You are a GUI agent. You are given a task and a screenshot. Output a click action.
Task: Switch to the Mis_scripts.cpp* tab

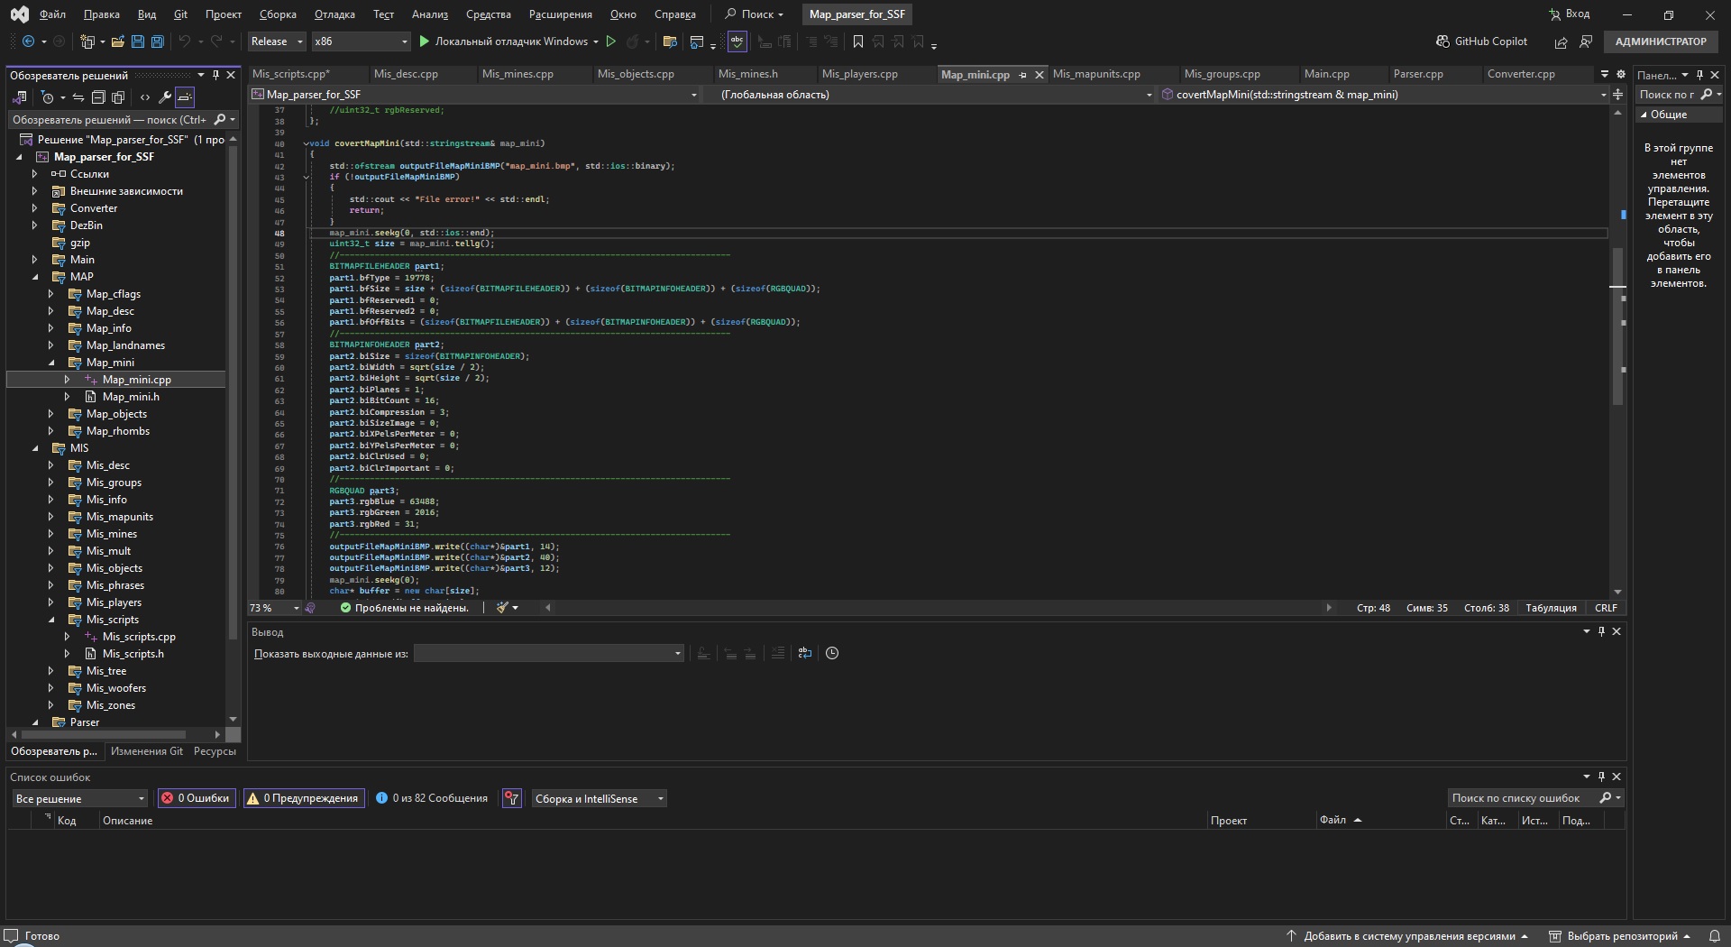click(x=291, y=74)
